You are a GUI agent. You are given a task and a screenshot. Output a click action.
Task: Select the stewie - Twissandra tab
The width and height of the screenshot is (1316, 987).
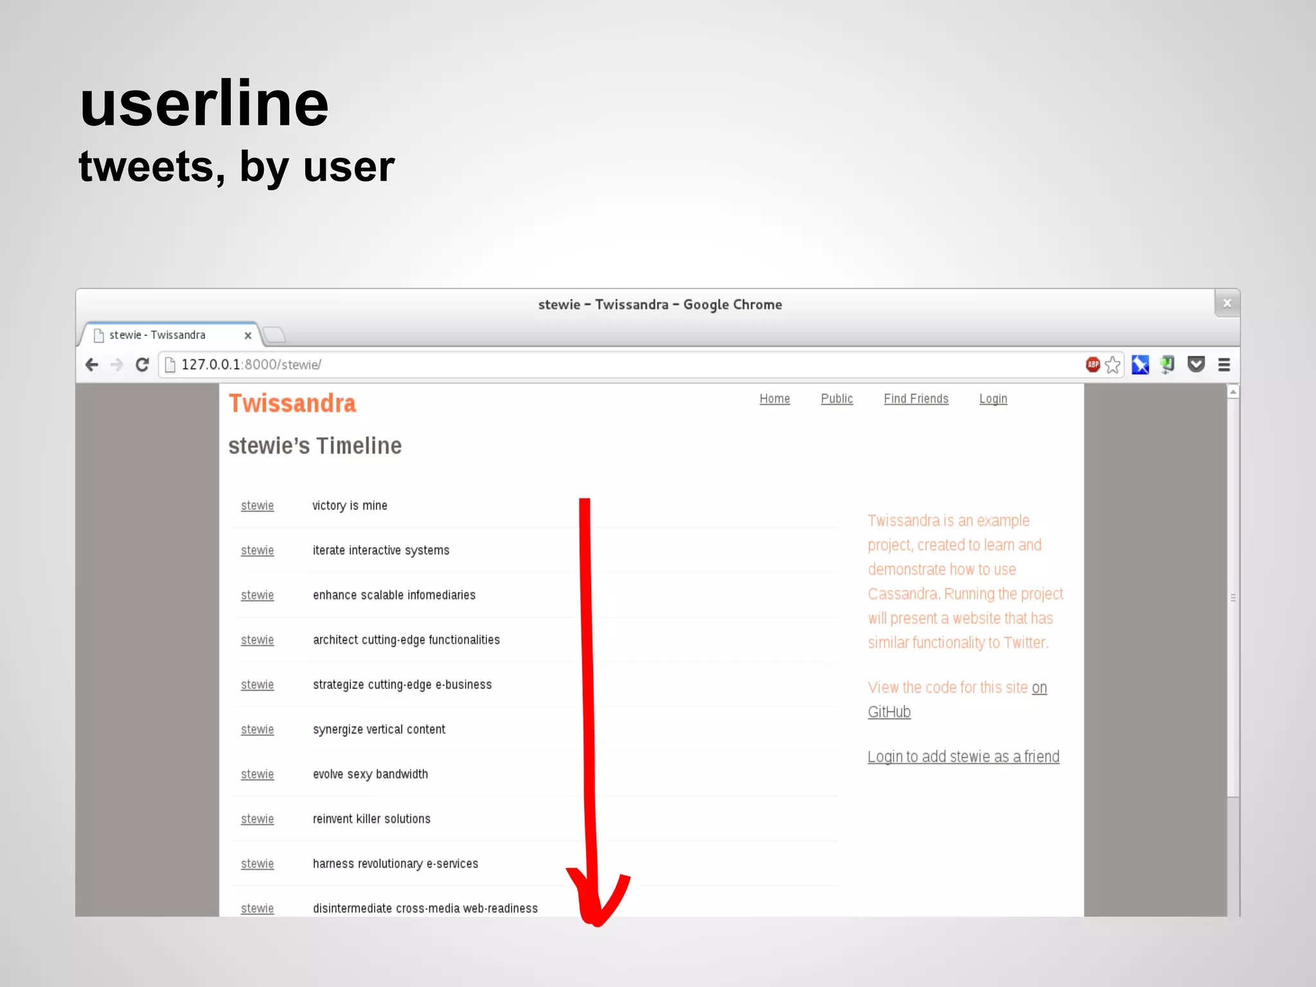pyautogui.click(x=157, y=335)
